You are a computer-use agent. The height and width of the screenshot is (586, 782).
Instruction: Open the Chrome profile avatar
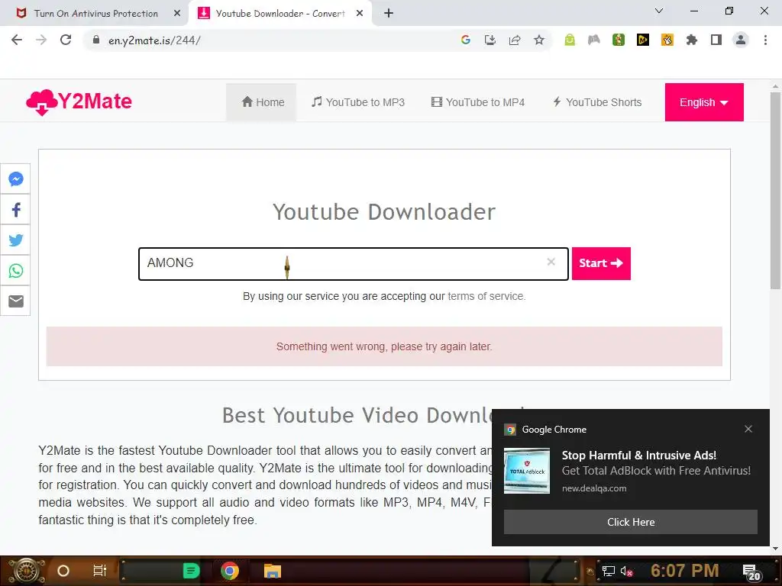tap(741, 40)
